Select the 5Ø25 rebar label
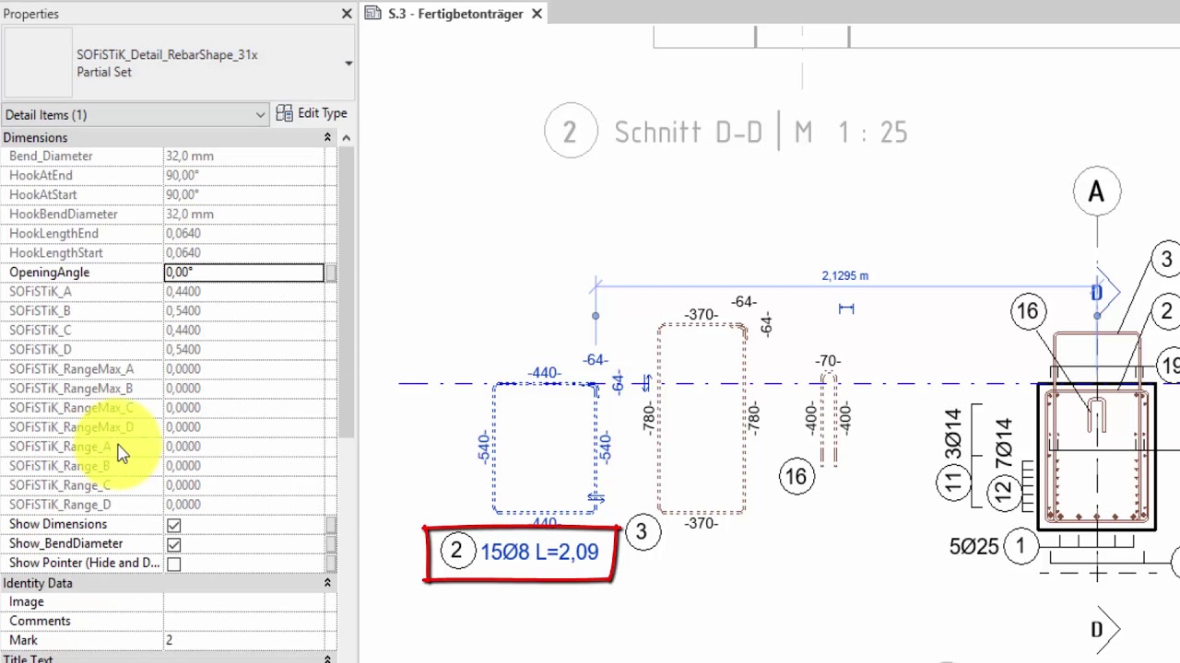 pyautogui.click(x=974, y=547)
